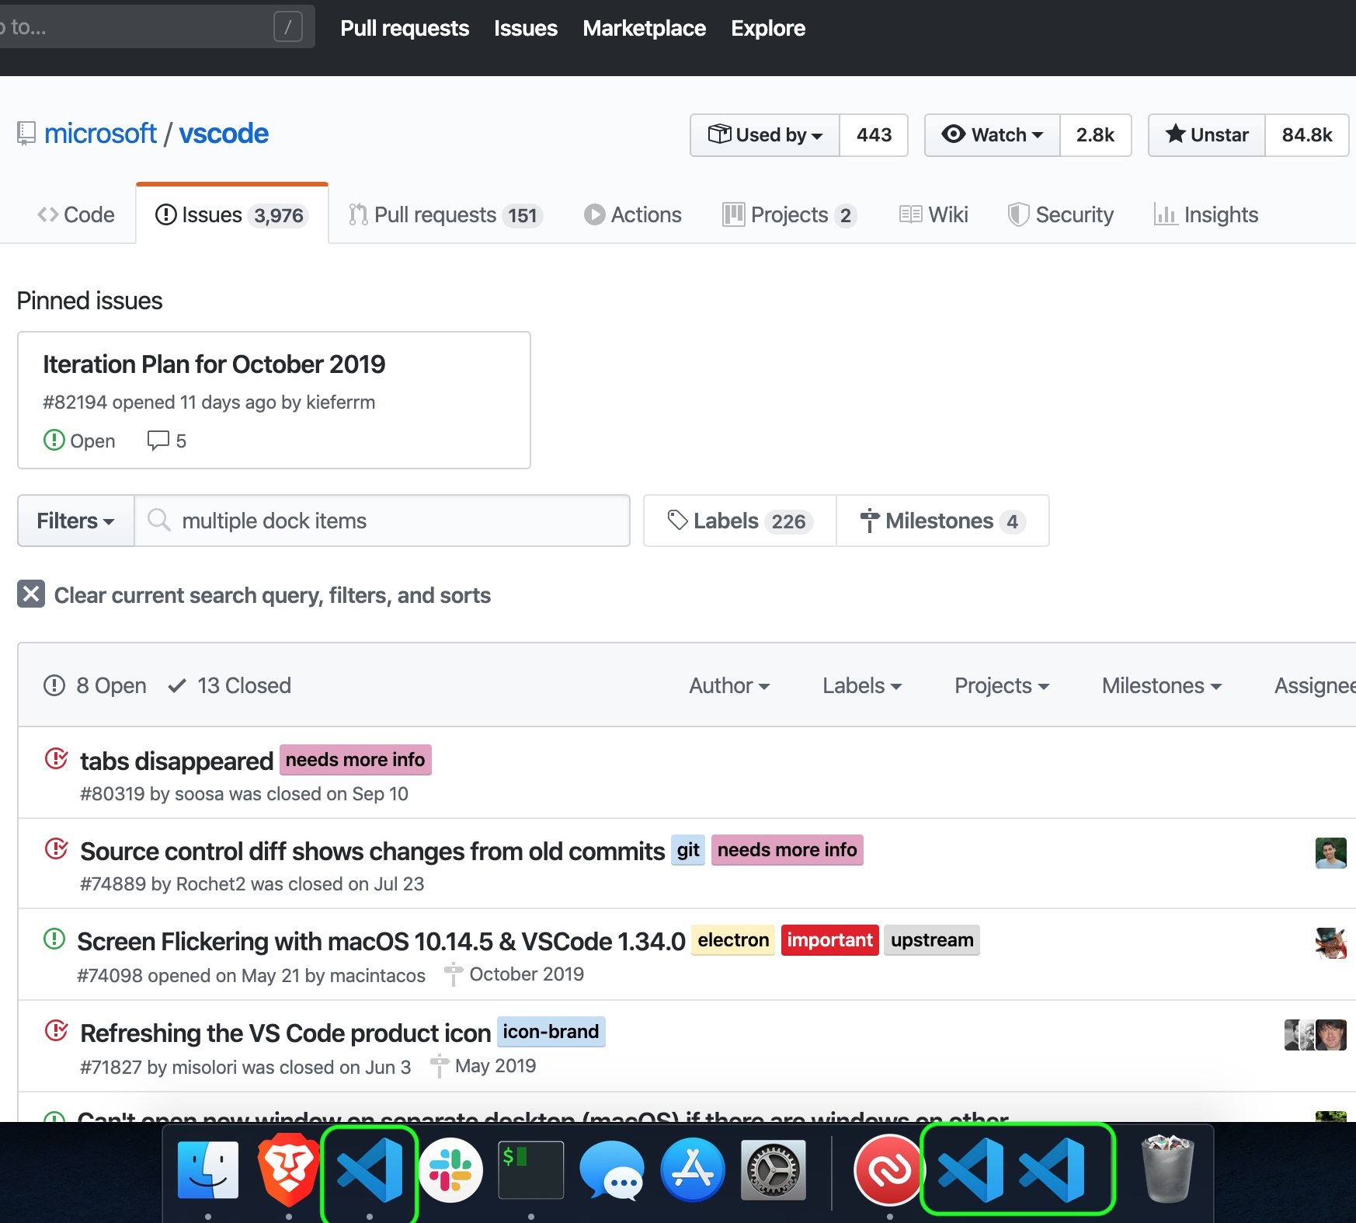Expand the Projects filter dropdown

1002,685
